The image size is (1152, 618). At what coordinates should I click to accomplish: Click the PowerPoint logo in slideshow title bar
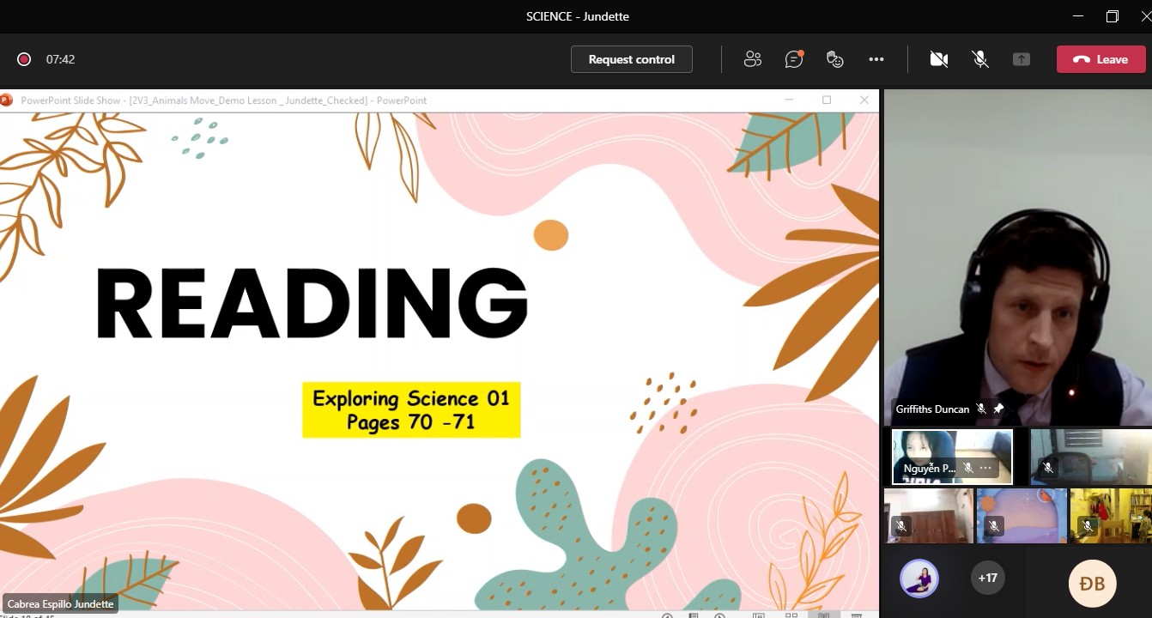pyautogui.click(x=6, y=100)
